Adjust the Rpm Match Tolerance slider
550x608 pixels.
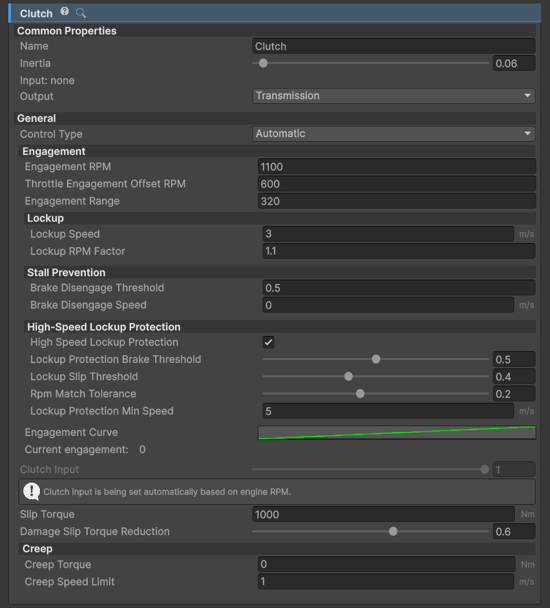[x=375, y=394]
